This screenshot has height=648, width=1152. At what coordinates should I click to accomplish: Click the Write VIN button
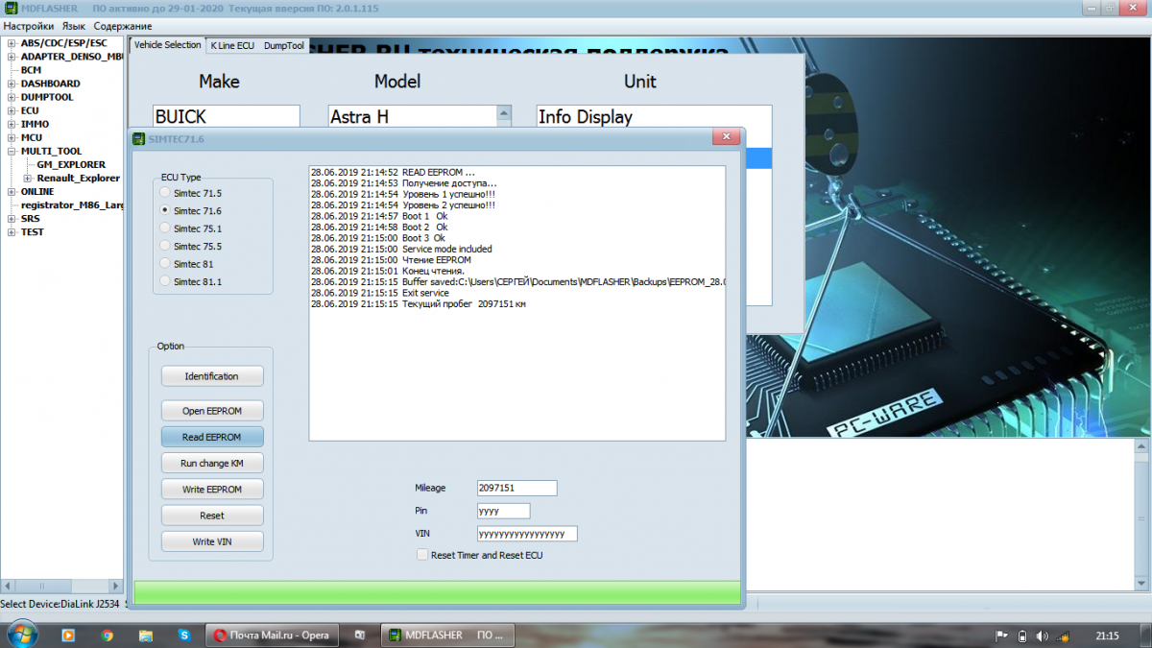[x=211, y=541]
